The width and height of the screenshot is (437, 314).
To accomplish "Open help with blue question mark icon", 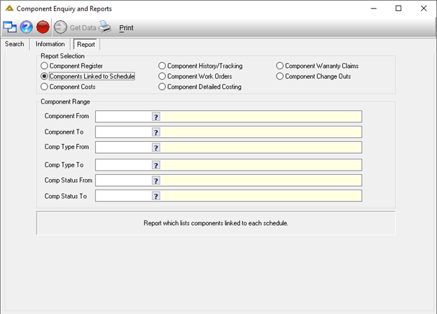I will (x=27, y=27).
